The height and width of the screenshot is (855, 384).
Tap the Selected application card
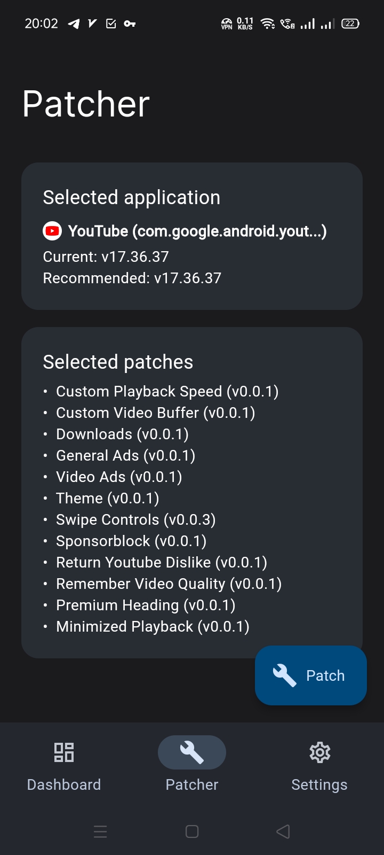[x=192, y=236]
